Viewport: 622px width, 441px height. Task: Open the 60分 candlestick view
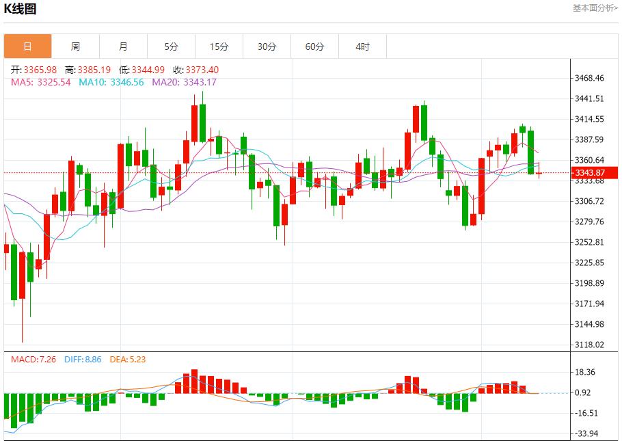(315, 46)
